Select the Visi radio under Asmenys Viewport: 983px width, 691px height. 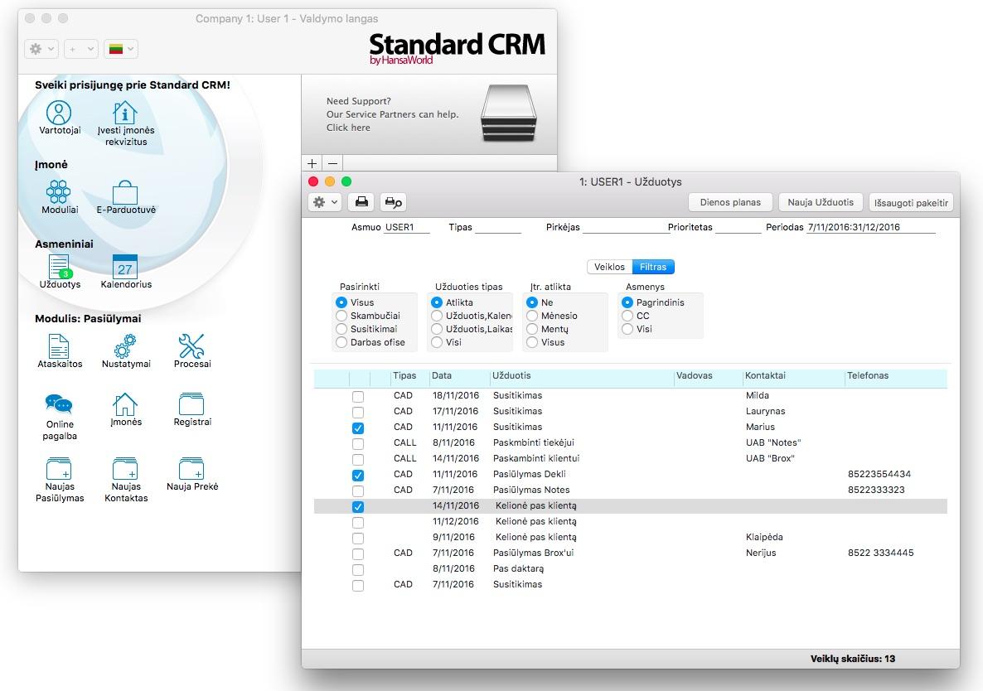pyautogui.click(x=627, y=329)
